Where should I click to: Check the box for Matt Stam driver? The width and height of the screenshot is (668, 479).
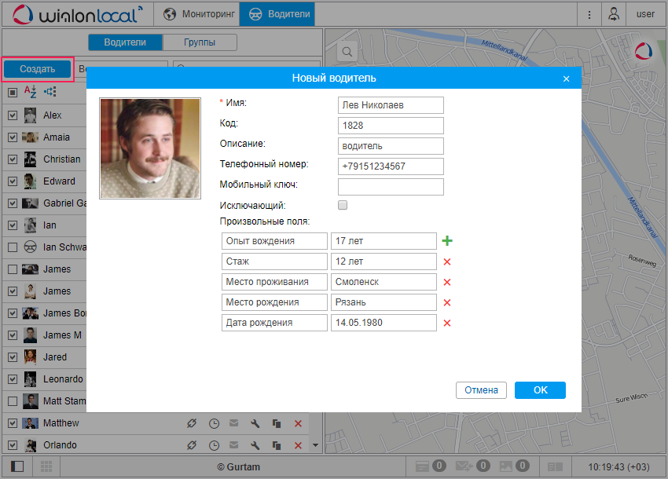tap(12, 401)
